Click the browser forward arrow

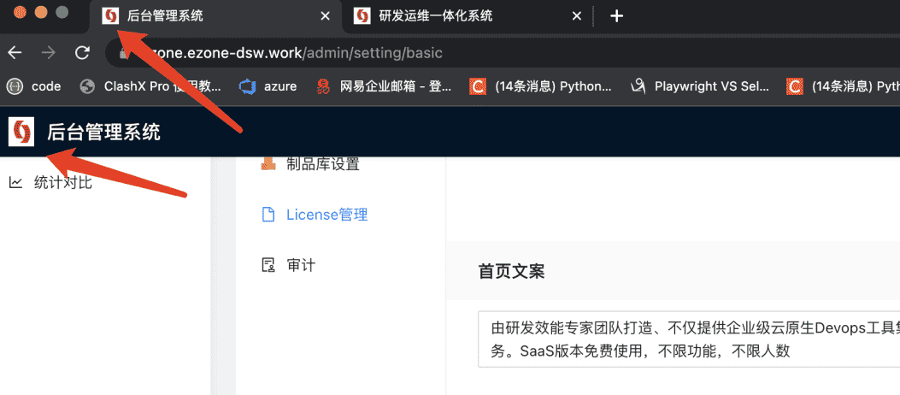(49, 53)
